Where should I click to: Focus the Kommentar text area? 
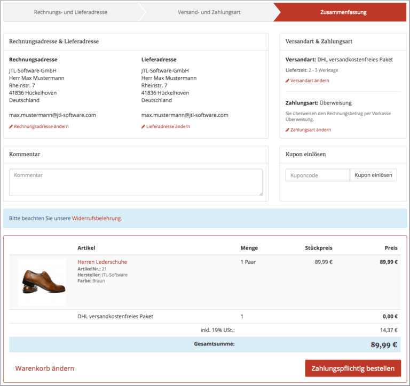point(136,182)
